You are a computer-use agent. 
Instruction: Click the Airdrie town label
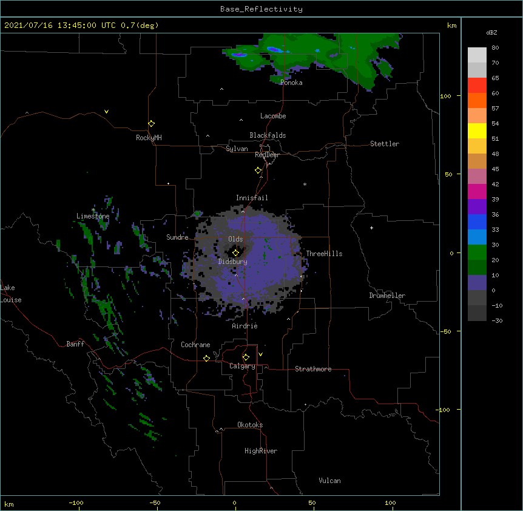(245, 326)
